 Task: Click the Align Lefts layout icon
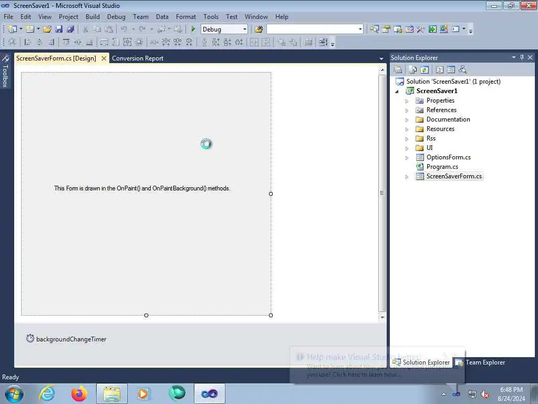tap(28, 42)
